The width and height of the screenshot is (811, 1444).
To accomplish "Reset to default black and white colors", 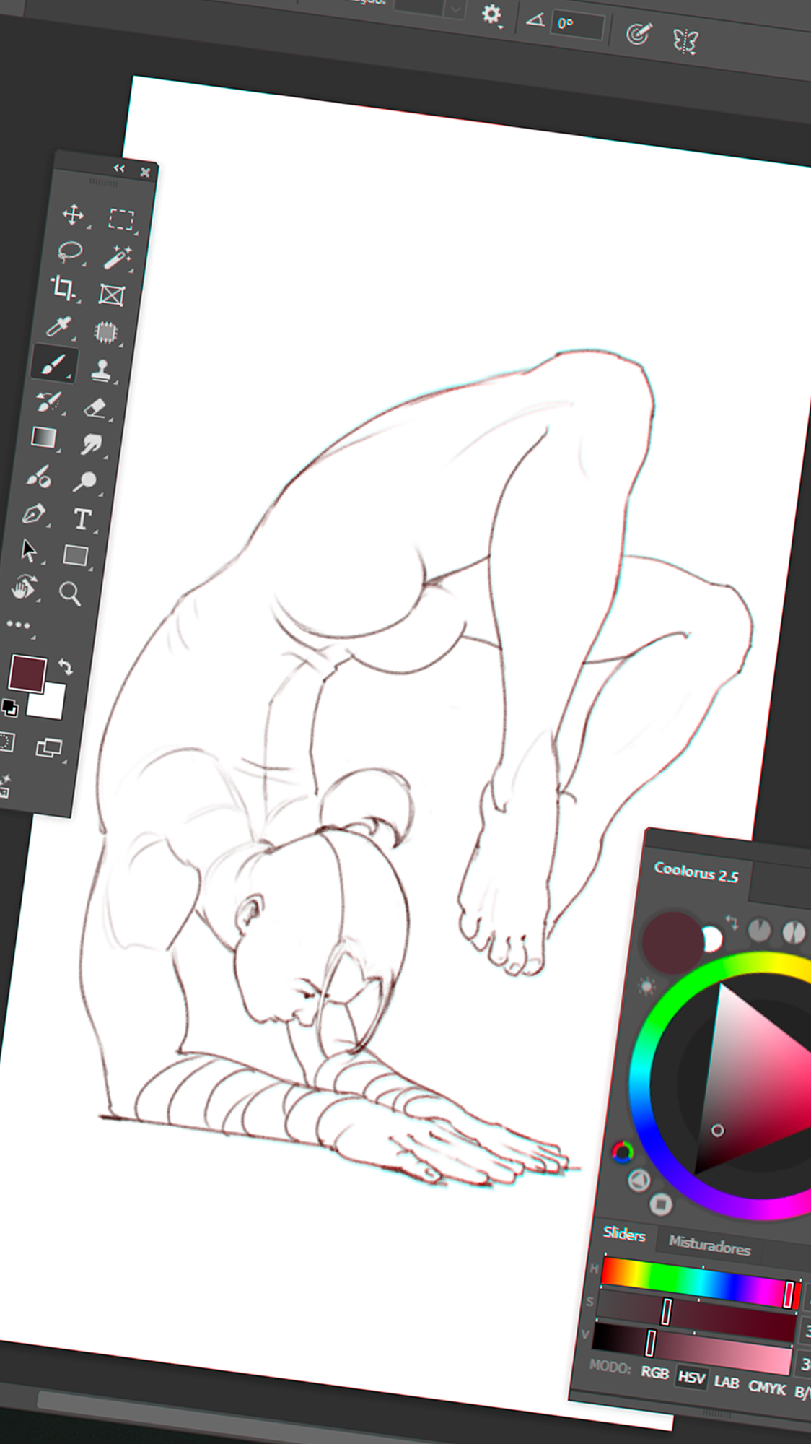I will click(x=10, y=708).
